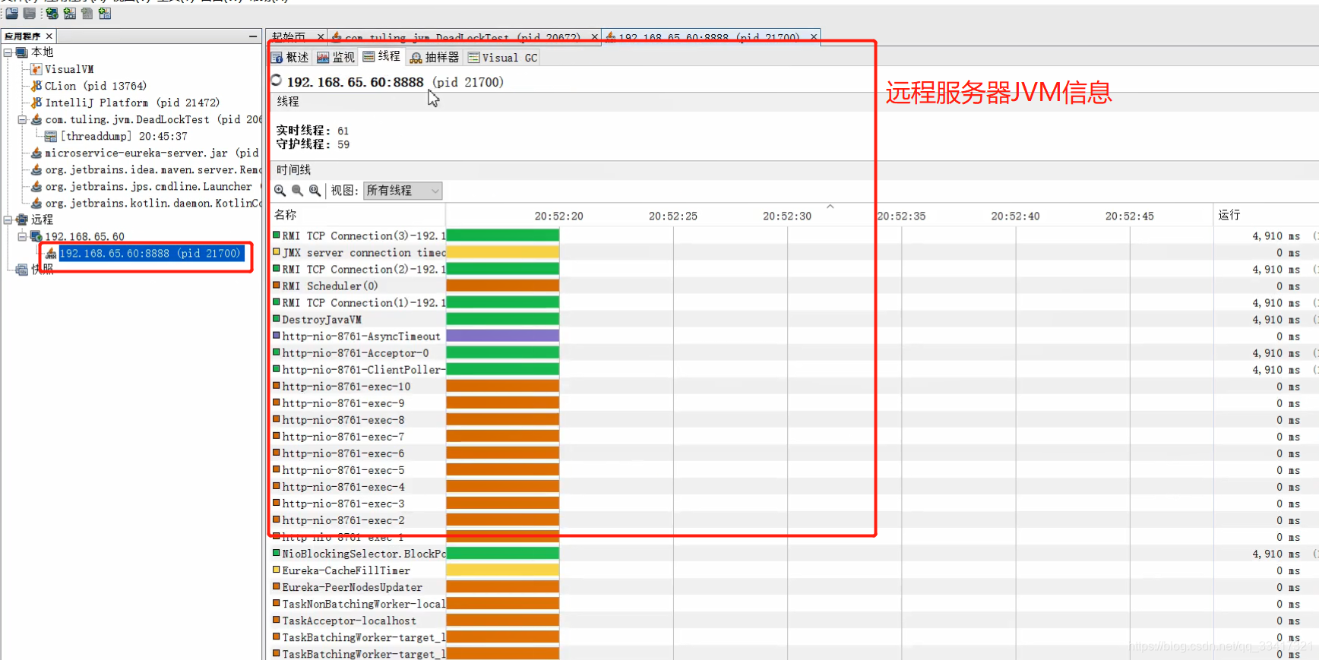This screenshot has height=660, width=1319.
Task: Click the zoom-to-fit timeline icon
Action: pos(315,191)
